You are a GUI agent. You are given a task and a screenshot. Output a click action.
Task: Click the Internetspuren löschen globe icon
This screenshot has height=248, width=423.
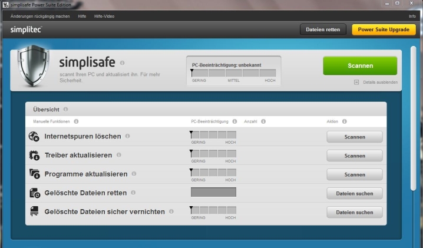[x=34, y=137]
